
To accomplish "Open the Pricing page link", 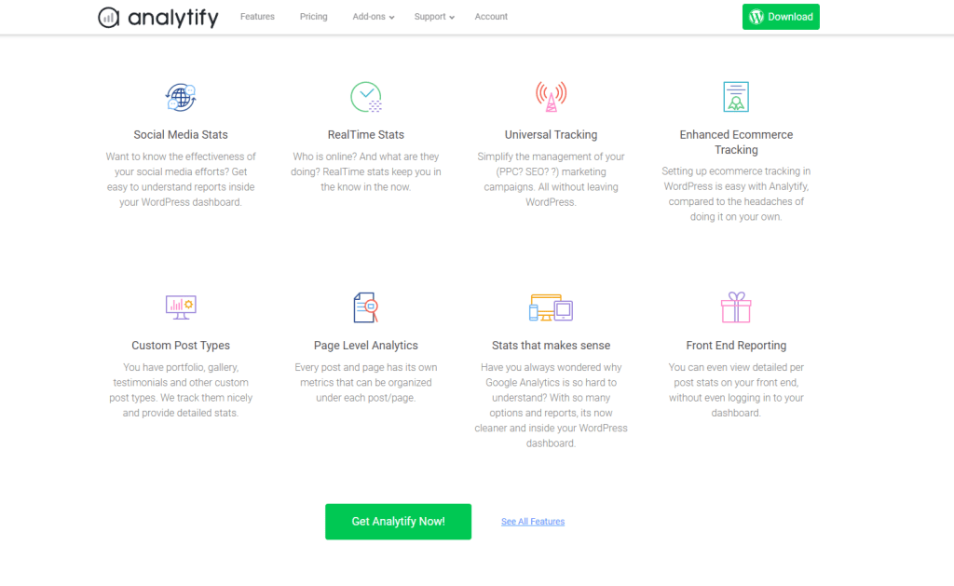I will (313, 17).
